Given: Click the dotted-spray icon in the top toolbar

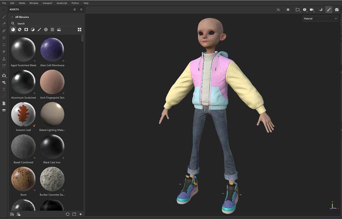Looking at the screenshot, I should (x=321, y=10).
